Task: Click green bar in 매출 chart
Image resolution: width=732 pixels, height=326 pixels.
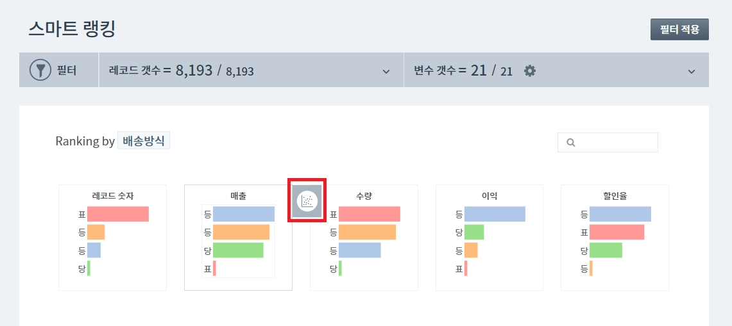Action: [x=238, y=250]
